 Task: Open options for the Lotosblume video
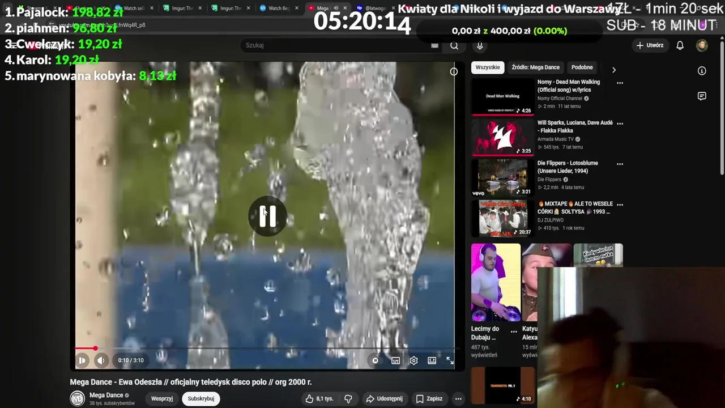[620, 164]
